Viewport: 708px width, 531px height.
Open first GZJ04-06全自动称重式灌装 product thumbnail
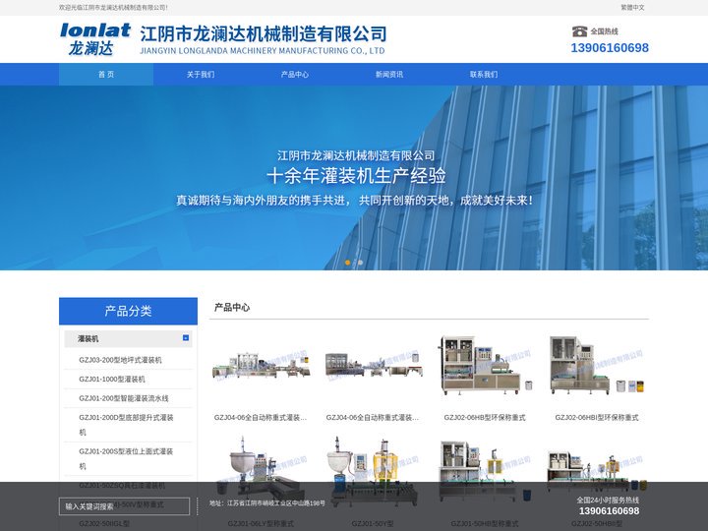(x=261, y=366)
